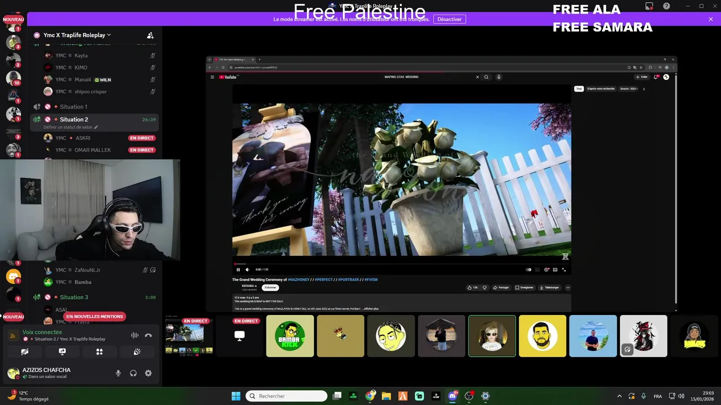Save the video with Enregistrer
721x405 pixels.
pyautogui.click(x=524, y=287)
